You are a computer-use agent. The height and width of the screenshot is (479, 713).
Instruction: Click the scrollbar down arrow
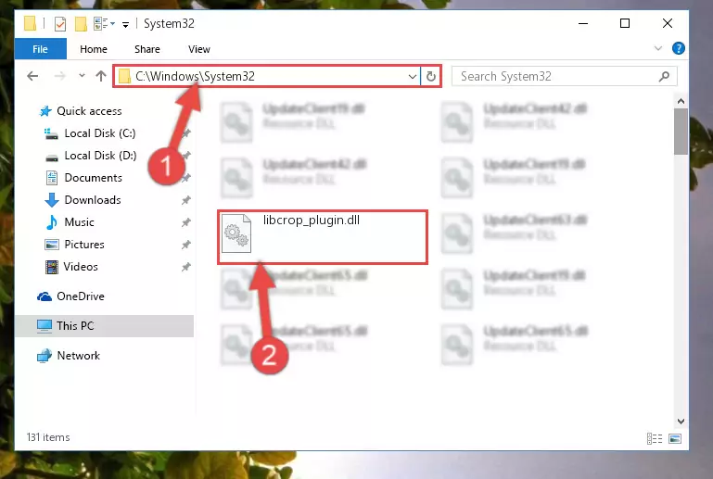[681, 422]
